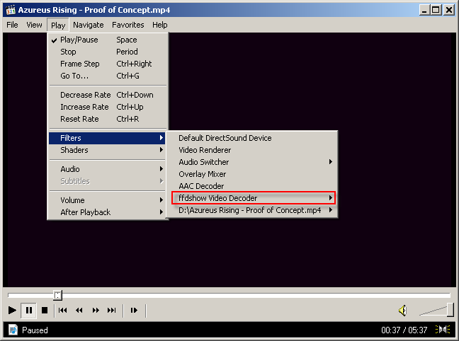Select Go To… in the Play menu
Viewport: 459px width, 341px height.
[74, 76]
